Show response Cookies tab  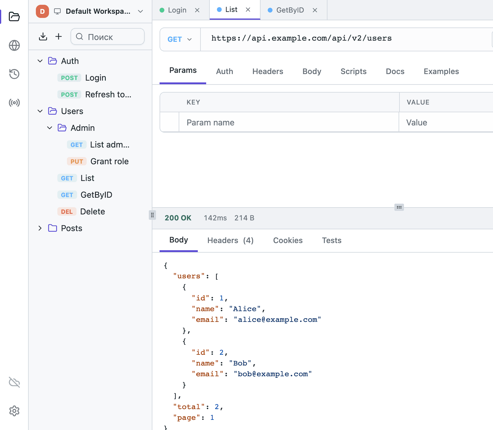tap(288, 240)
